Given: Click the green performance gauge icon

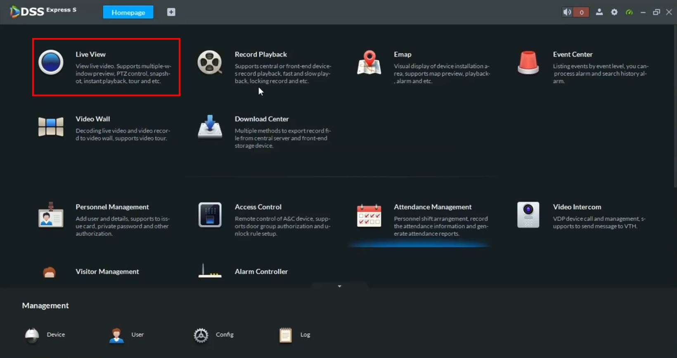Looking at the screenshot, I should (629, 12).
